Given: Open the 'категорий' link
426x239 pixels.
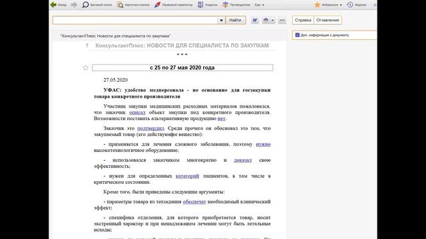Looking at the screenshot, I should (x=187, y=176).
